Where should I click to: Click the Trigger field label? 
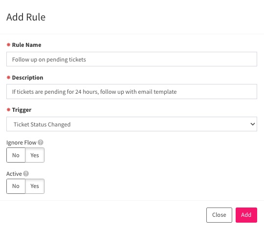click(22, 110)
